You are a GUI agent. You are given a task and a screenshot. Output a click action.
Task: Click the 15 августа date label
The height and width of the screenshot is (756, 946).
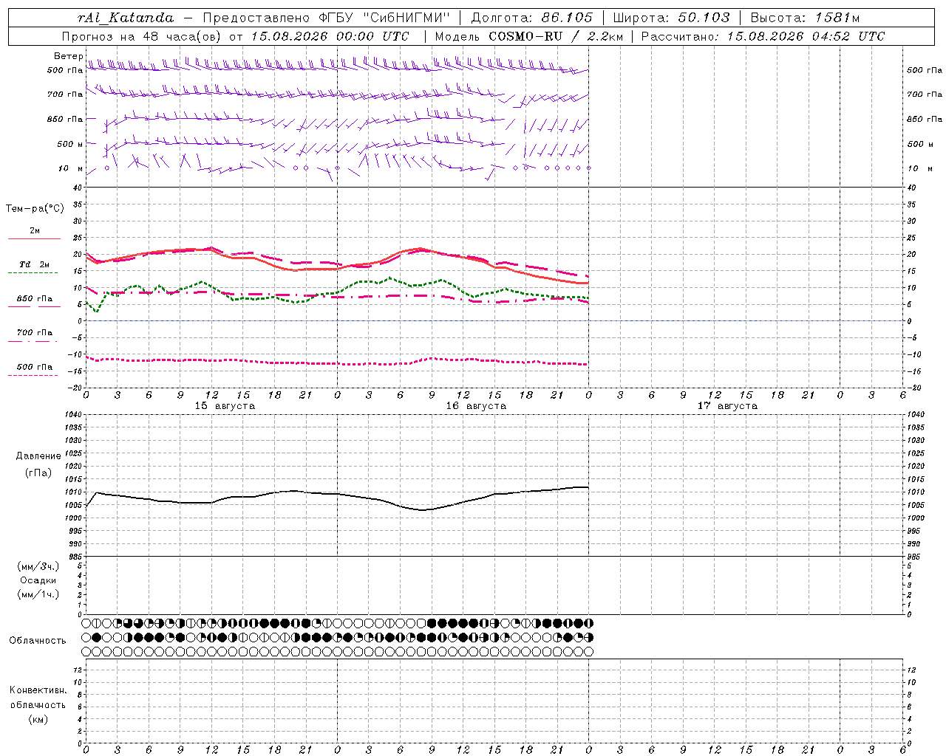(225, 406)
